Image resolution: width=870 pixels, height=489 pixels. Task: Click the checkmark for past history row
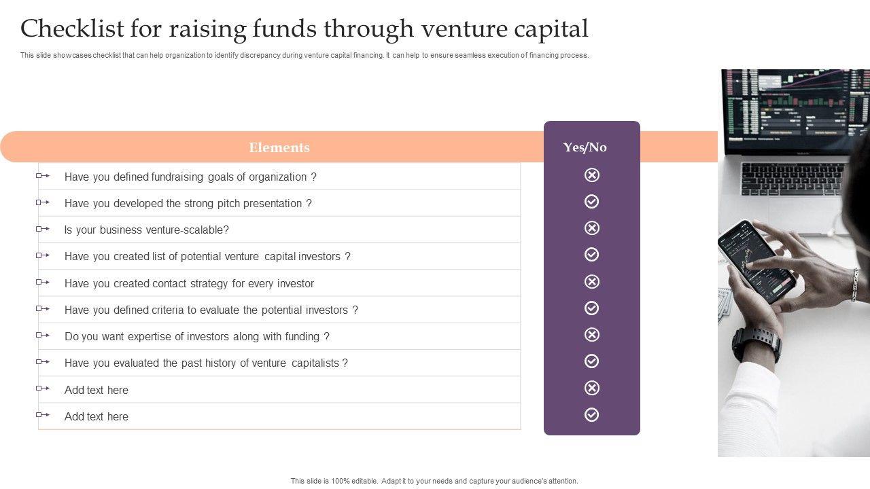592,361
